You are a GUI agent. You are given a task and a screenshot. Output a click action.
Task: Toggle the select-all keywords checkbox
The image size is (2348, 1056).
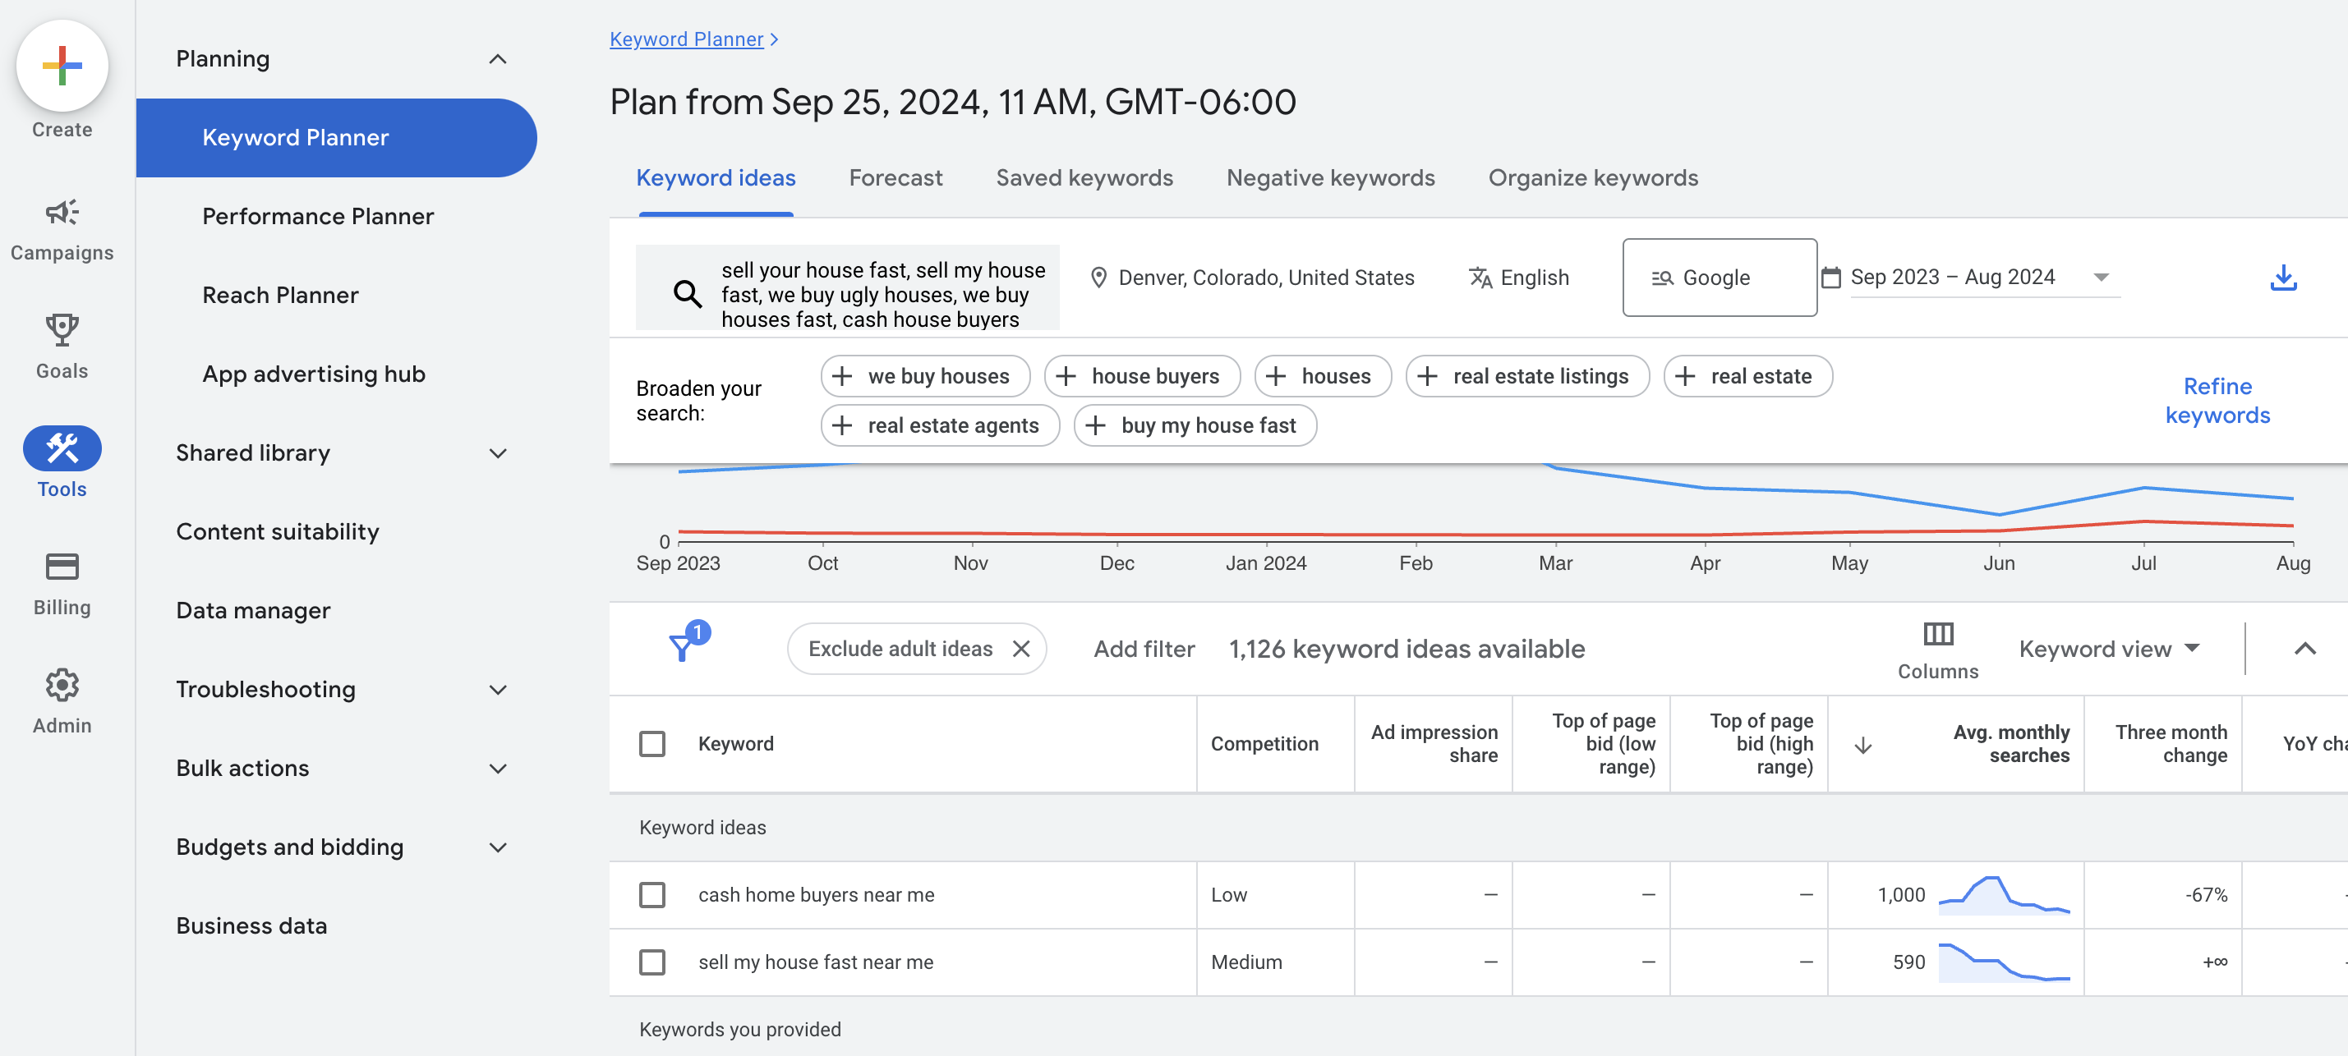click(x=651, y=745)
